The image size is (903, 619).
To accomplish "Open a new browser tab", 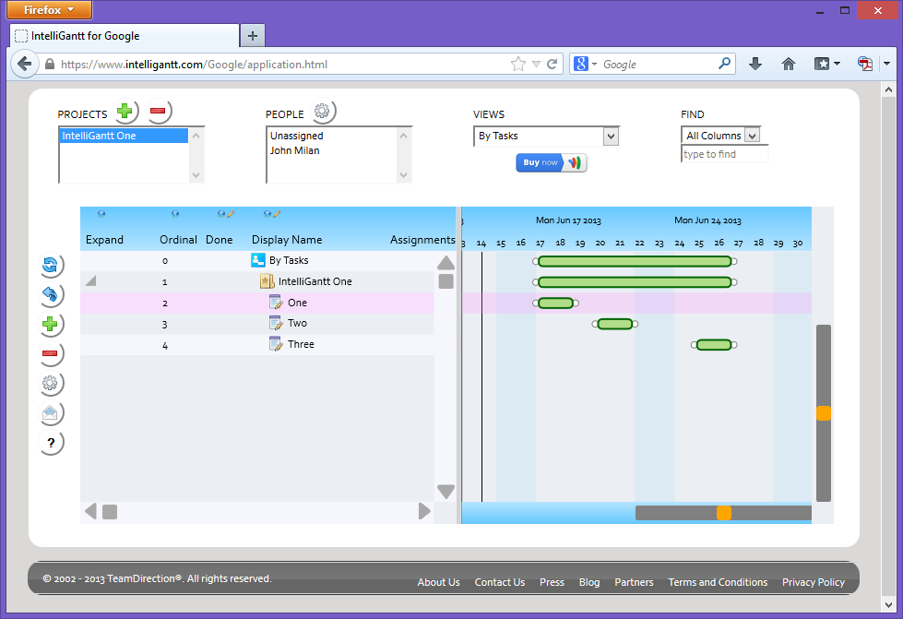I will coord(252,36).
